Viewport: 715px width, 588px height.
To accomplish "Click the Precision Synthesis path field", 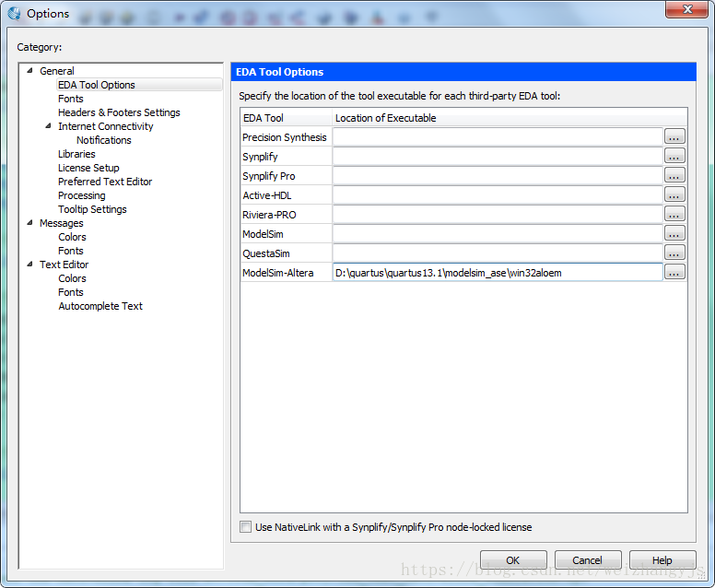I will pyautogui.click(x=498, y=136).
